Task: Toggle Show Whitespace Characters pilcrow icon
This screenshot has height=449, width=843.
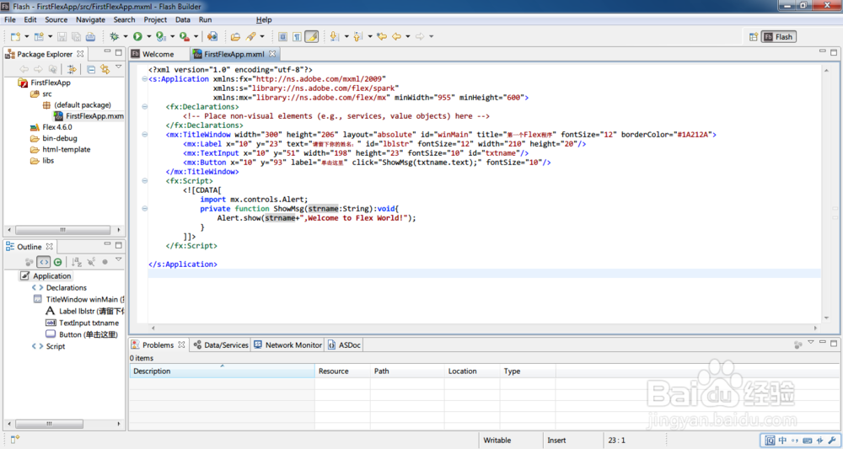Action: tap(297, 36)
